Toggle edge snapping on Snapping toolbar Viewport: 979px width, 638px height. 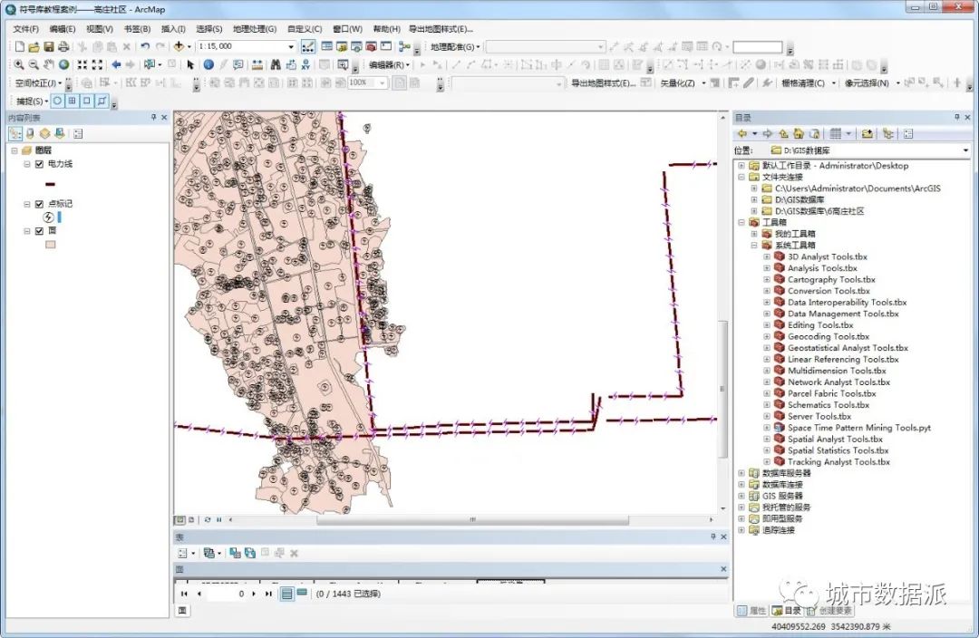[102, 101]
